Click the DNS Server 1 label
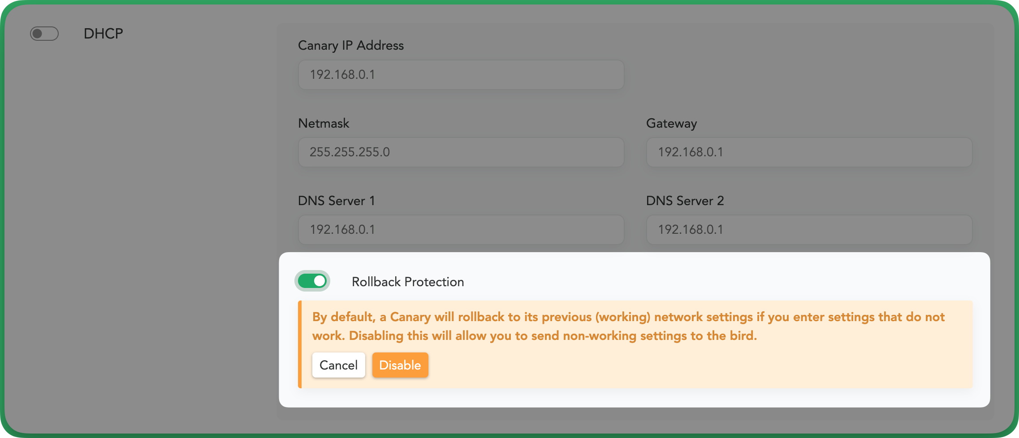Image resolution: width=1019 pixels, height=438 pixels. [x=337, y=201]
